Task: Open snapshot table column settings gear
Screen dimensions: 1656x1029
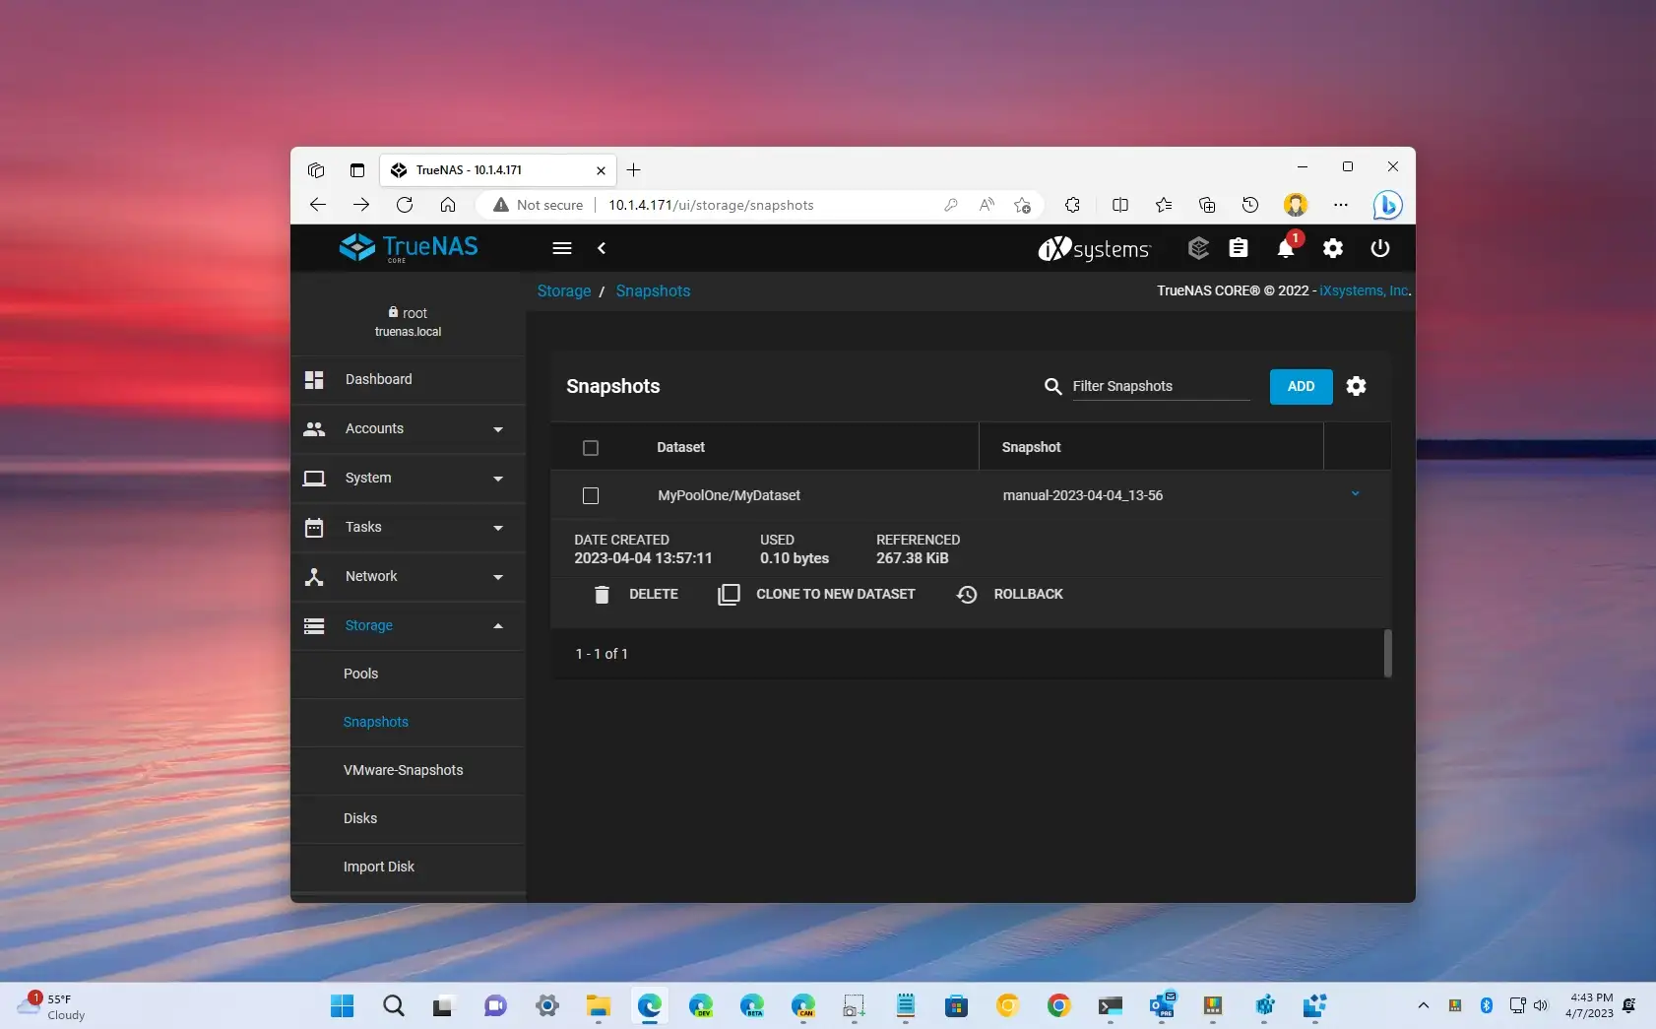Action: [1356, 386]
